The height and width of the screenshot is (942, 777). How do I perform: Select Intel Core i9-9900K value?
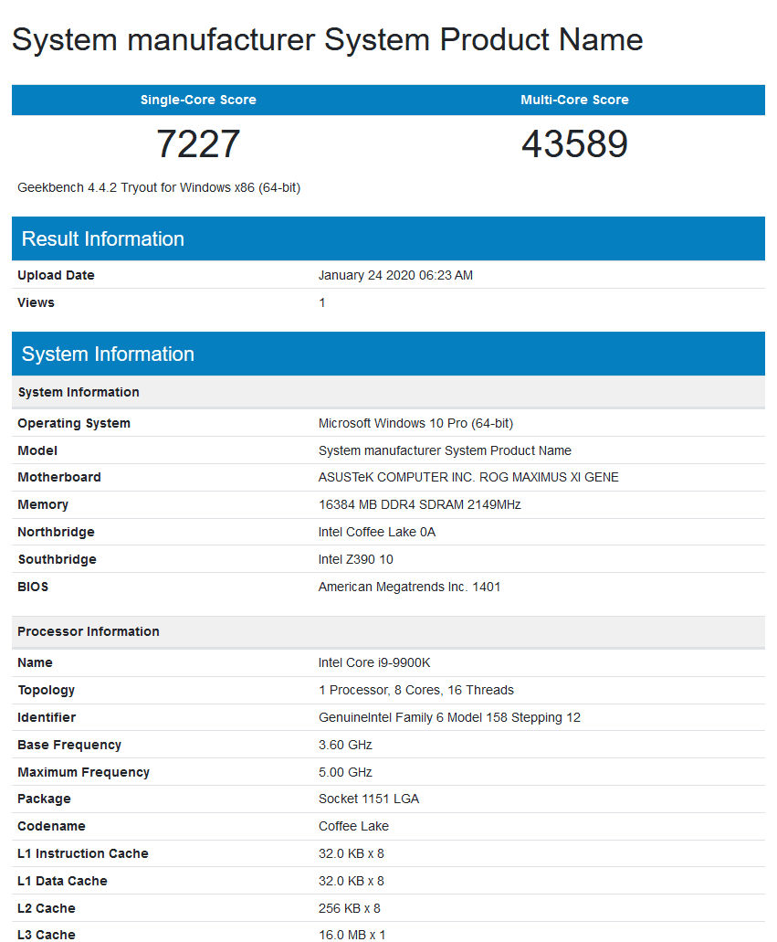pos(374,662)
